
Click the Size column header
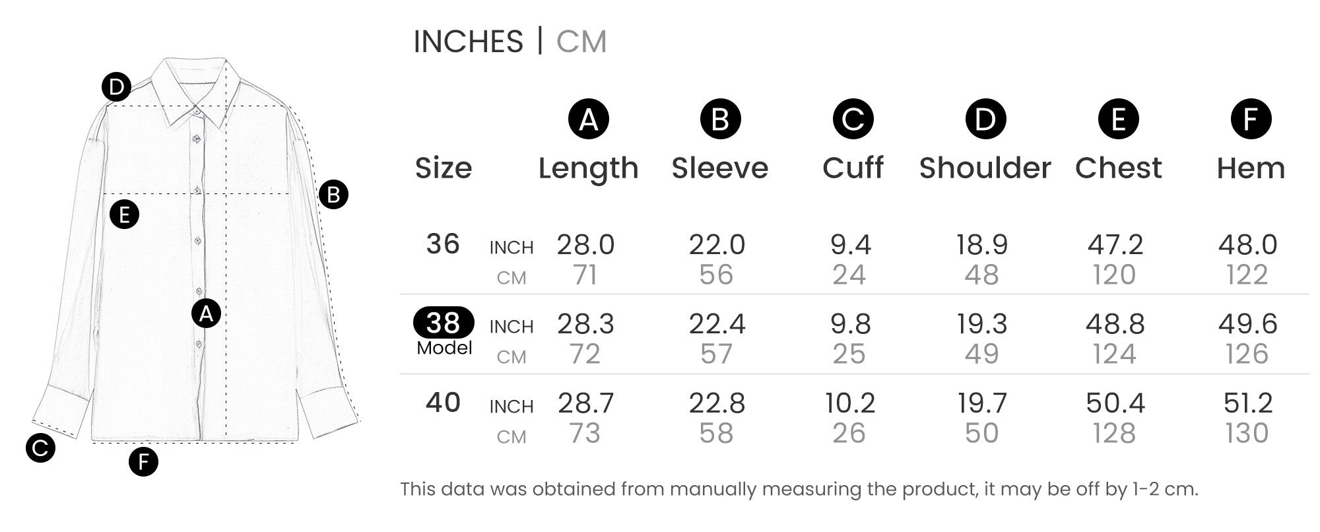(x=444, y=168)
